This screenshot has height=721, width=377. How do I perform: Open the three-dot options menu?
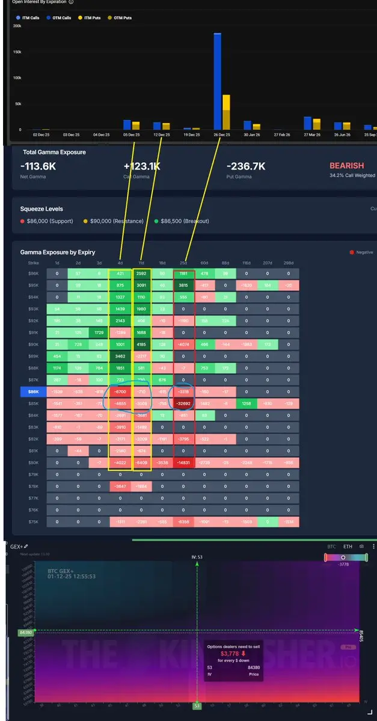[373, 547]
